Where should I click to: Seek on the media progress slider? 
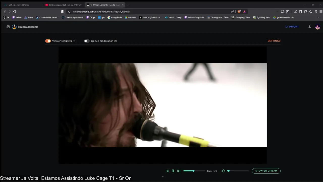click(194, 171)
